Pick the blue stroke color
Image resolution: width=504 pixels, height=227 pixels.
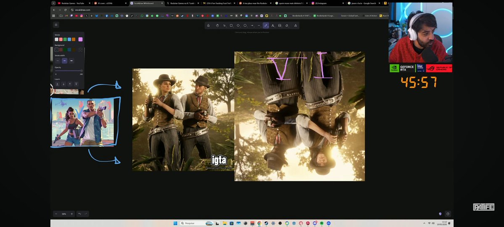click(69, 39)
